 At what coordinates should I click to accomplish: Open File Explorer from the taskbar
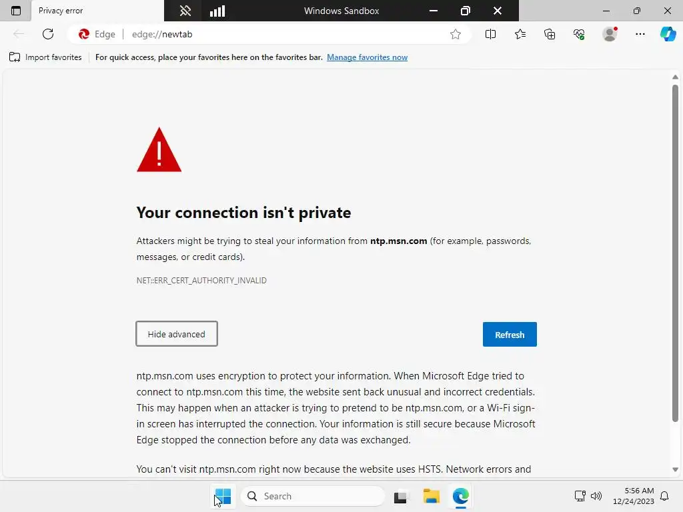432,496
